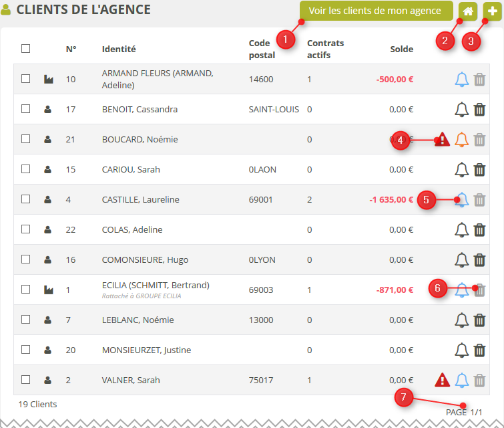Tick the checkbox for ECILIA row
Screen dimensions: 504x428
pos(25,290)
